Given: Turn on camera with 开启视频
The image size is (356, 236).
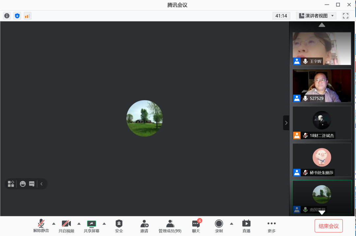Looking at the screenshot, I should [66, 226].
